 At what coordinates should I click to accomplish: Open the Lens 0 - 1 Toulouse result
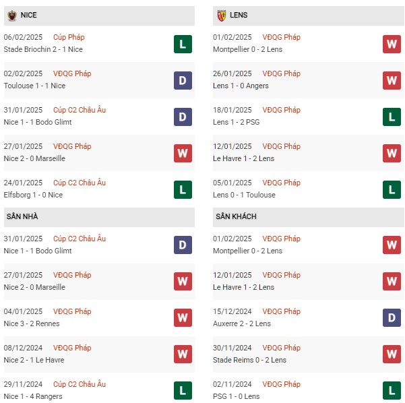pos(244,195)
